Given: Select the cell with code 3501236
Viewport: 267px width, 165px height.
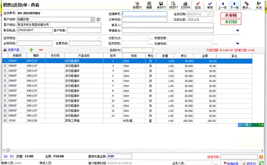Looking at the screenshot, I should click(36, 121).
